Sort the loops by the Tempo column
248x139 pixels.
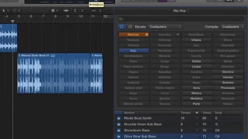click(207, 113)
